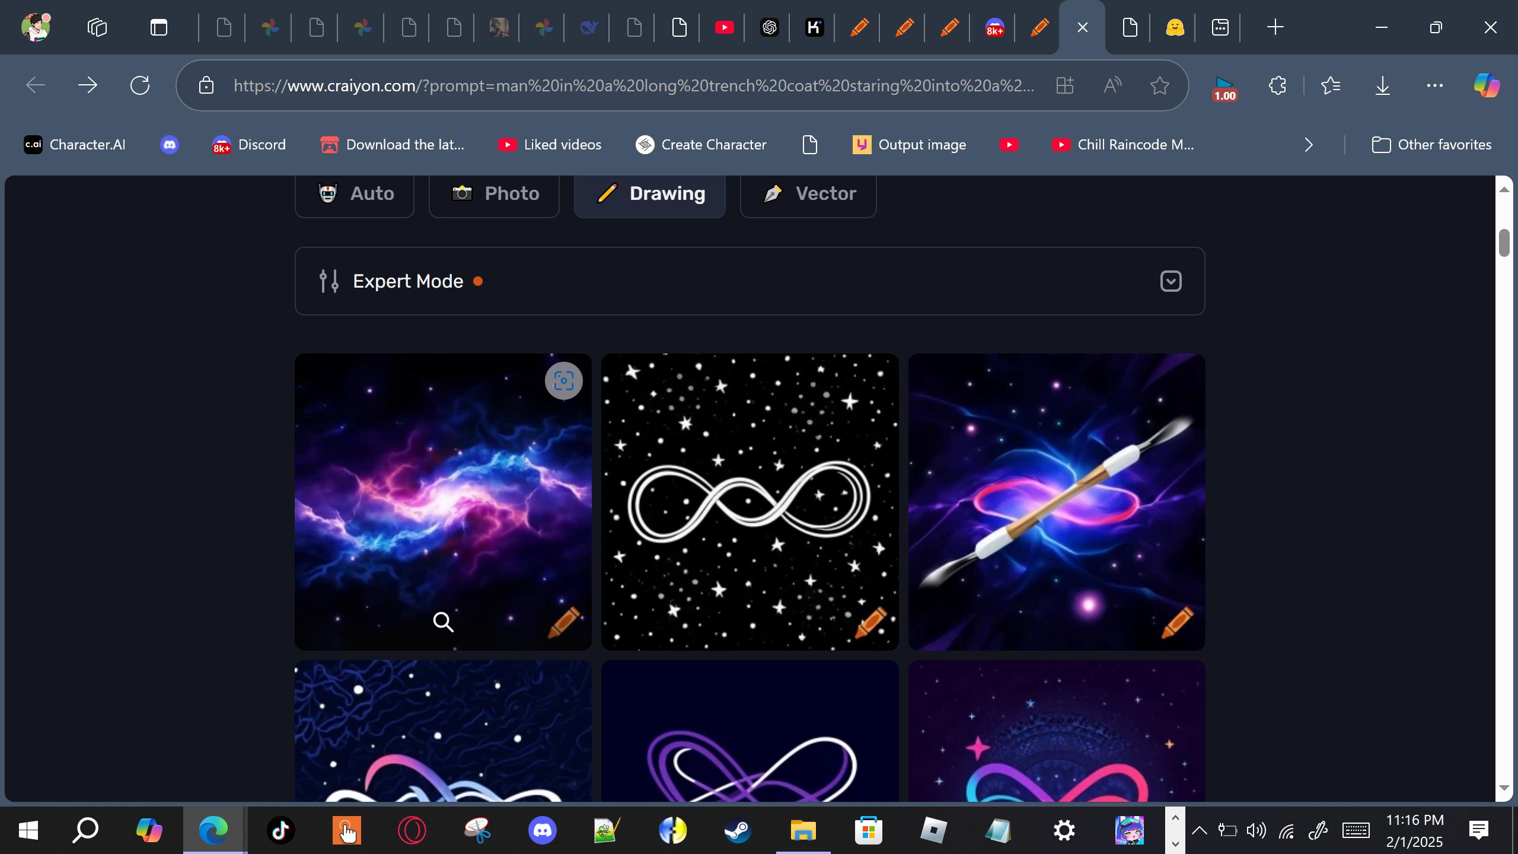Open the Liked videos bookmark
The image size is (1518, 854).
coord(550,145)
